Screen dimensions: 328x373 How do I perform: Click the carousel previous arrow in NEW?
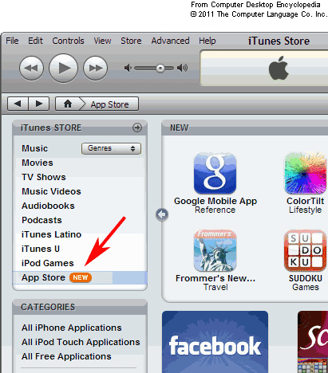[162, 214]
